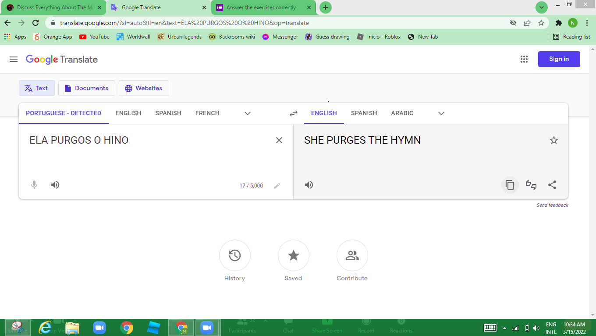Click the Sign in button
The height and width of the screenshot is (336, 596).
click(x=559, y=59)
